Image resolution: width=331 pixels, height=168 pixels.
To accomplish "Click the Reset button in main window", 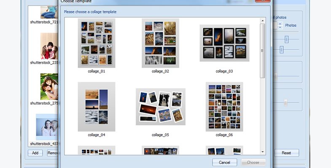I will [x=286, y=153].
